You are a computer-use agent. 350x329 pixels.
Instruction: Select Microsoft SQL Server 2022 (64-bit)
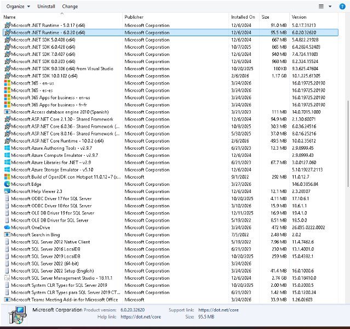[171, 264]
